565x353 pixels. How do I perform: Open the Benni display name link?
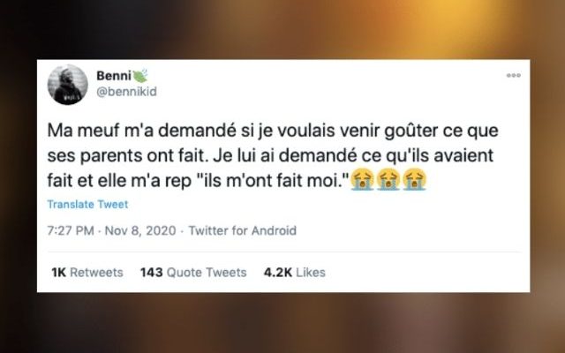point(114,76)
